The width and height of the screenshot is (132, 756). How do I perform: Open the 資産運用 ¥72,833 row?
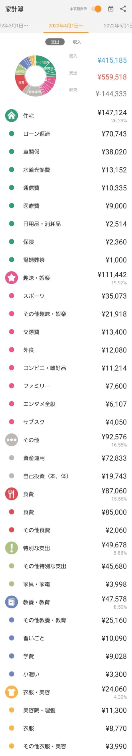[x=66, y=458]
